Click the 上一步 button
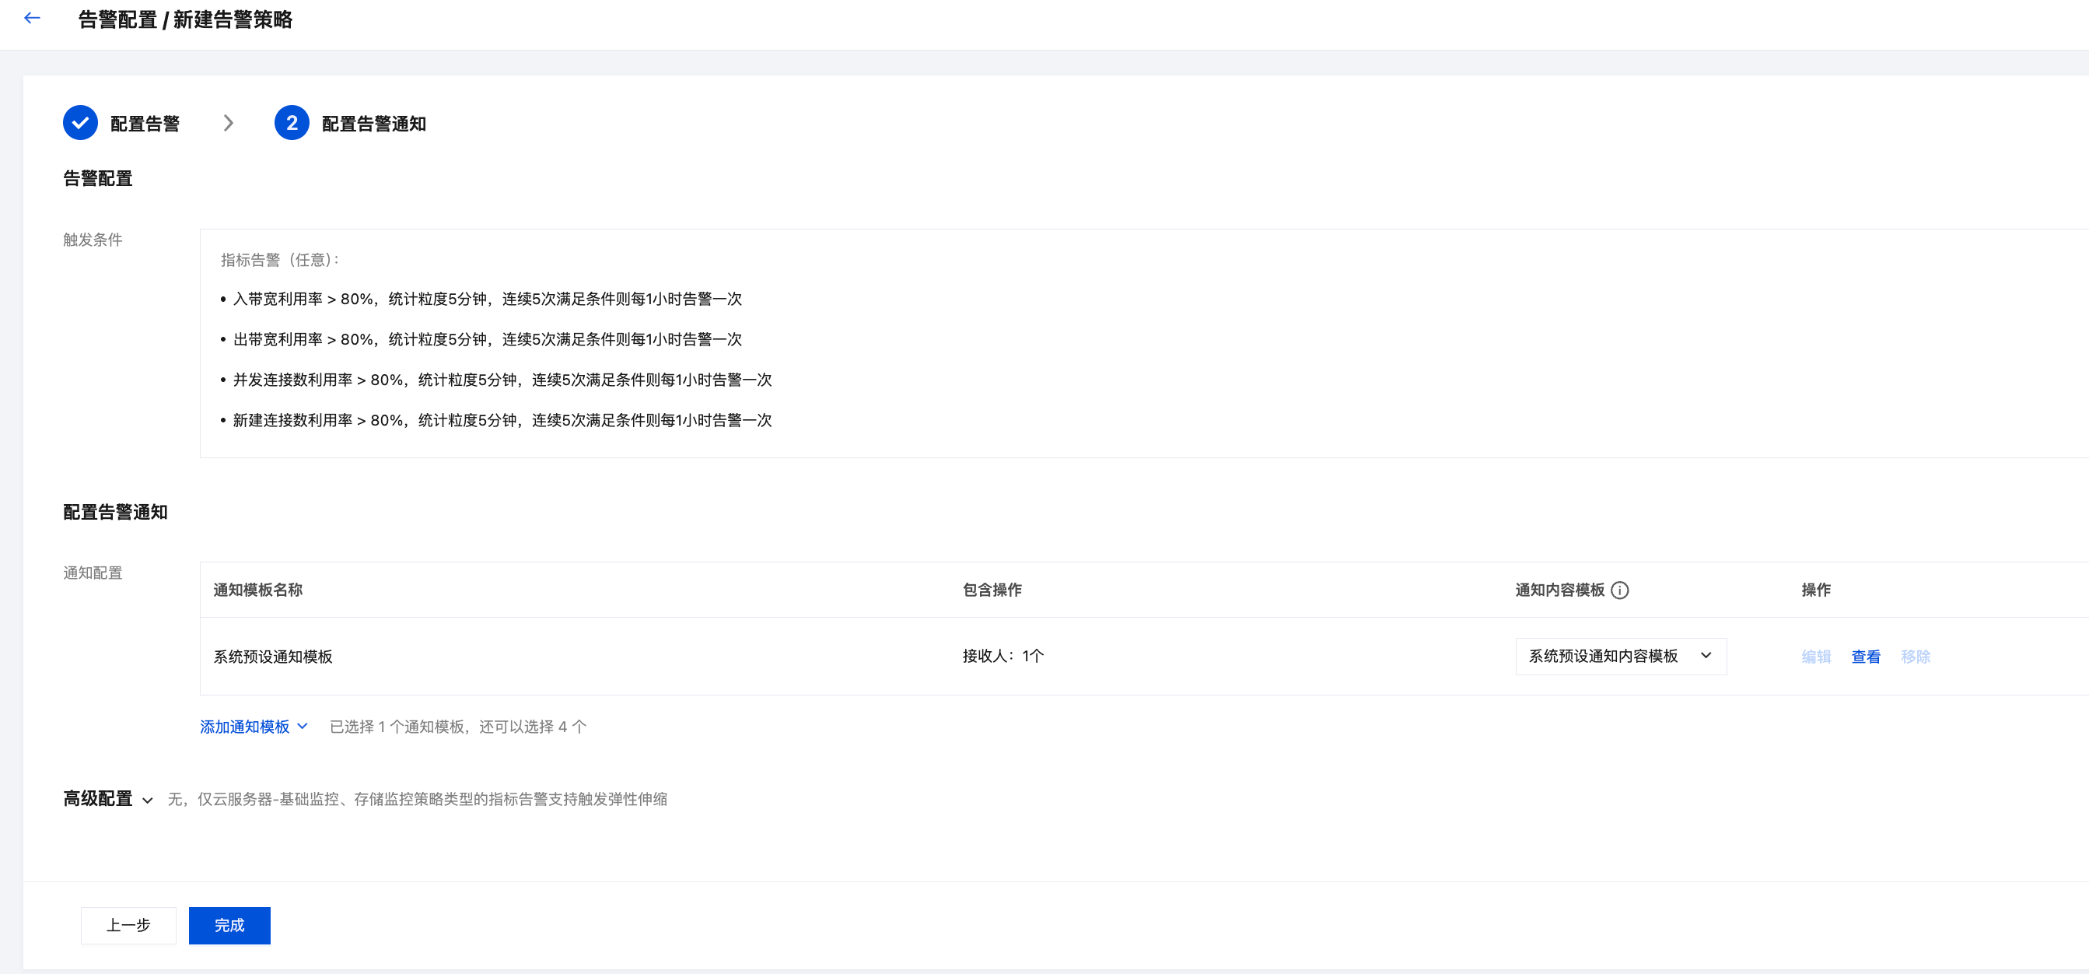This screenshot has width=2089, height=974. [x=128, y=925]
